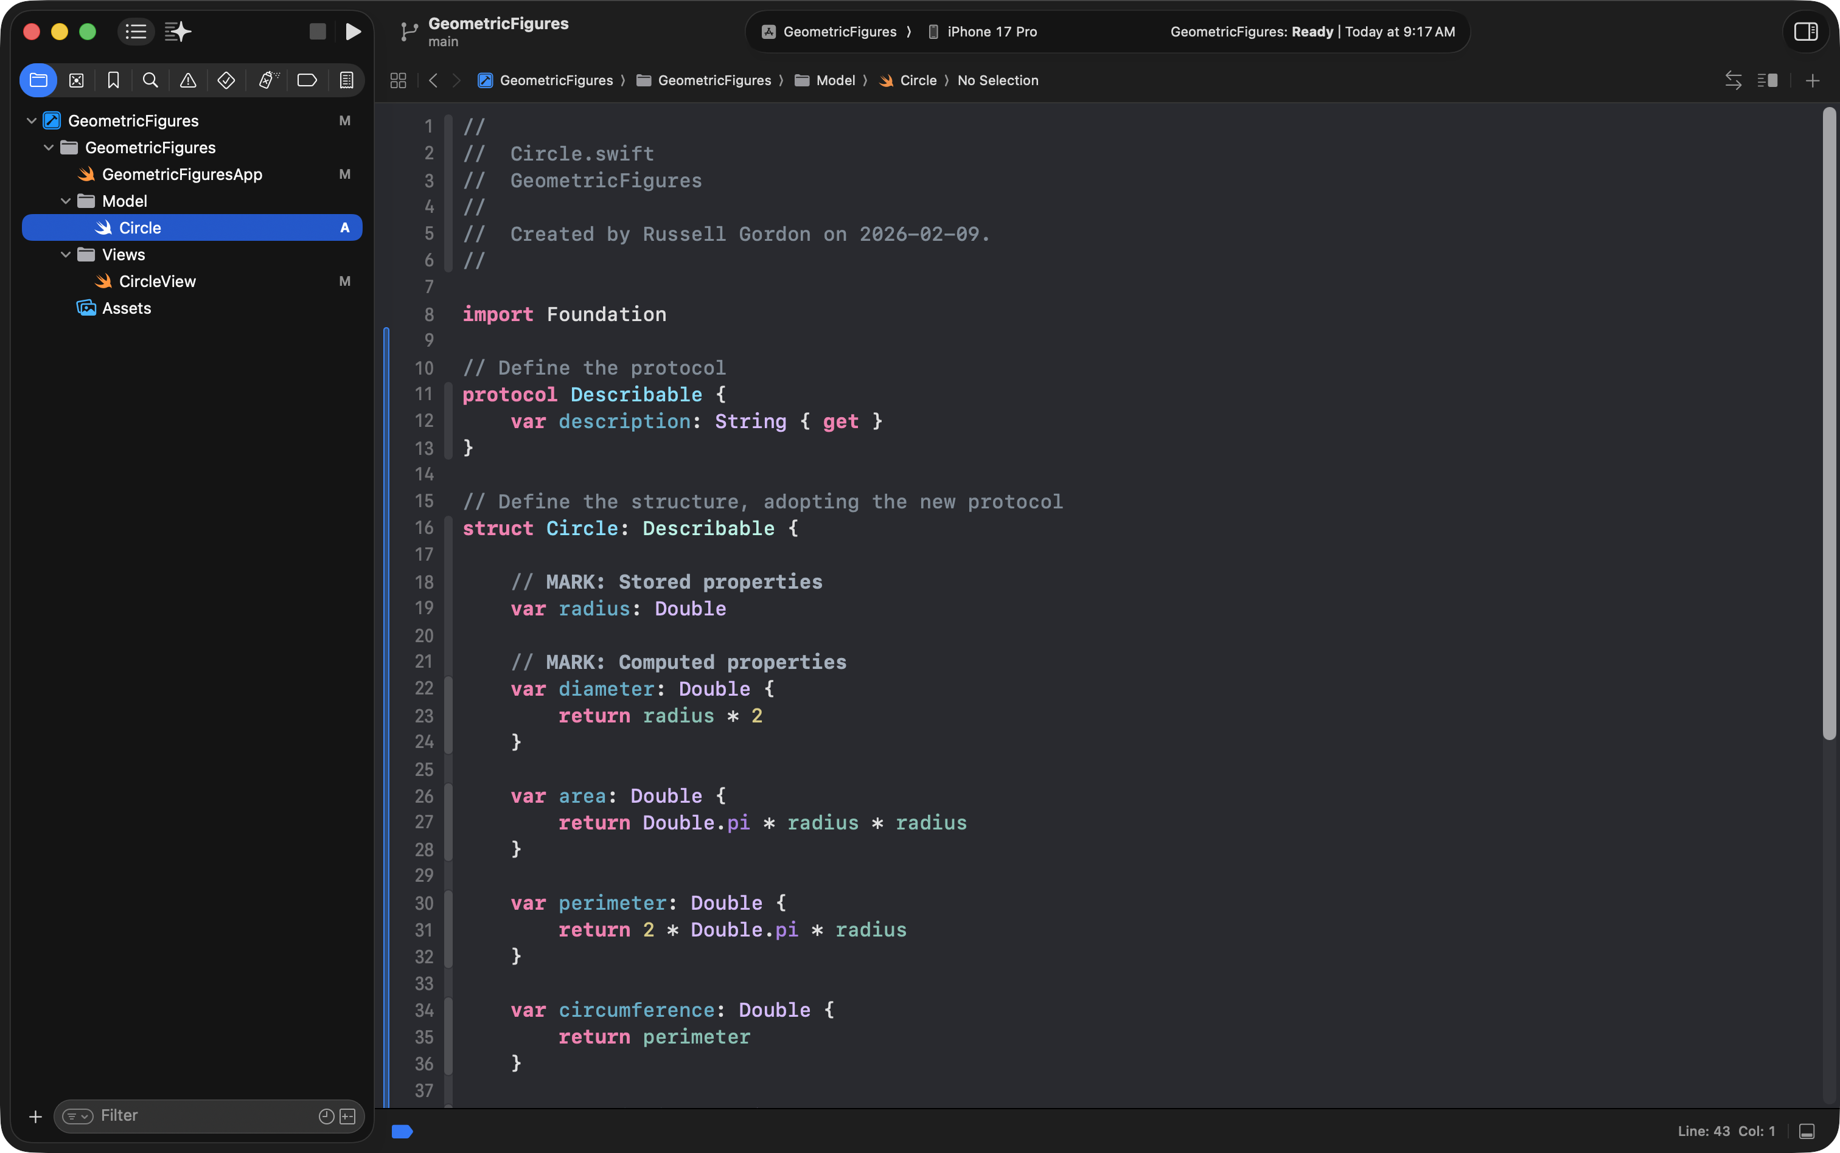Toggle the navigator sidebar visibility
1840x1153 pixels.
[136, 31]
